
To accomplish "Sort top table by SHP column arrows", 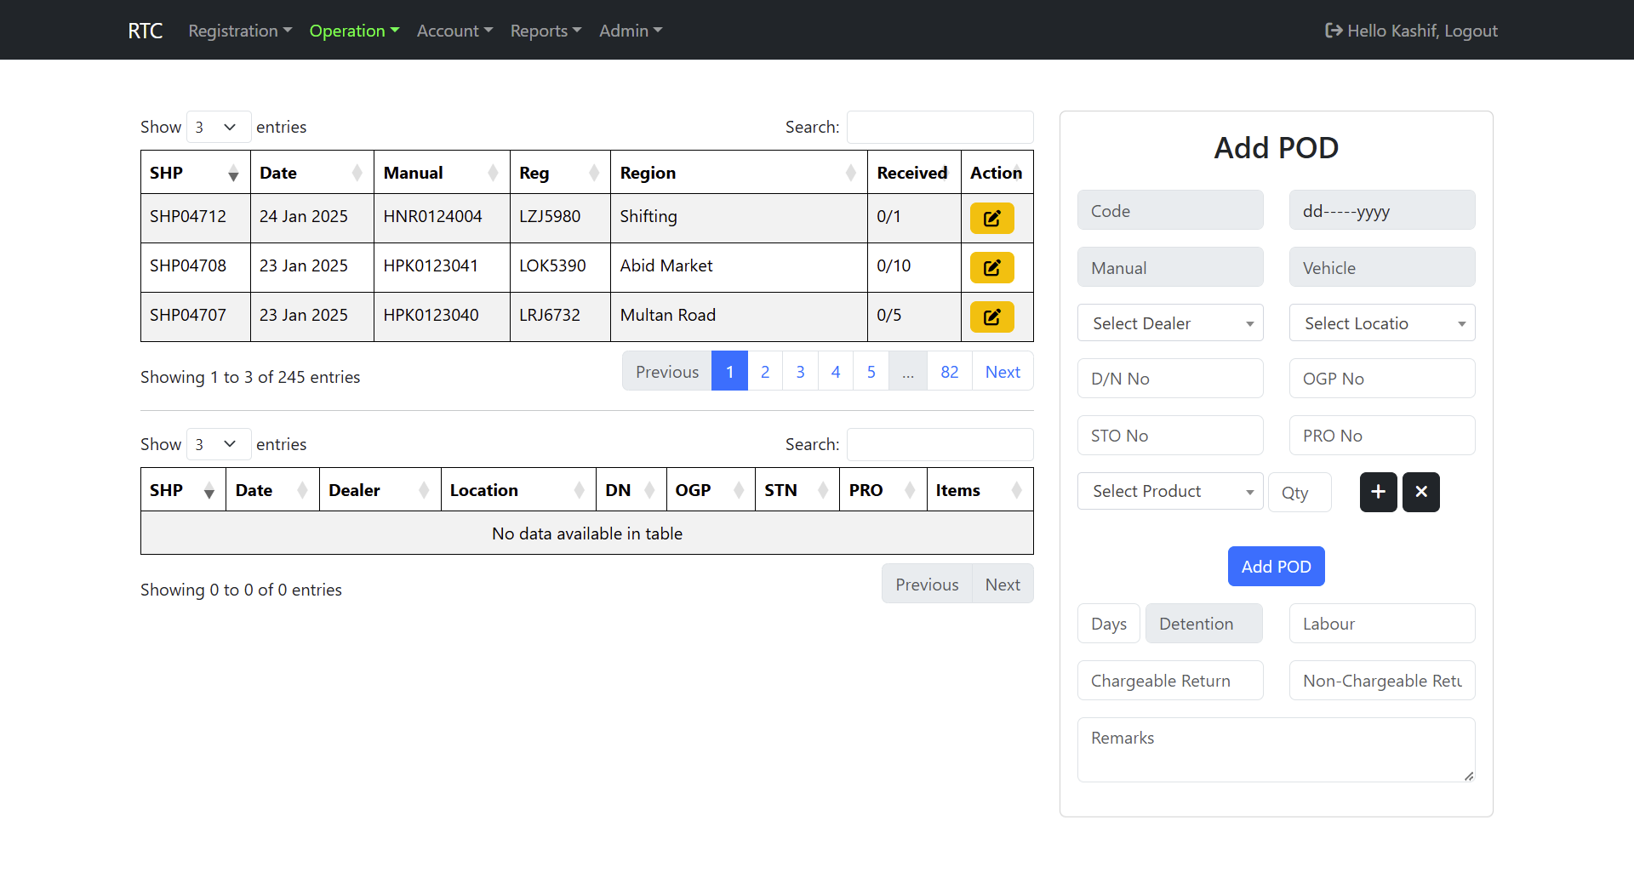I will coord(232,174).
